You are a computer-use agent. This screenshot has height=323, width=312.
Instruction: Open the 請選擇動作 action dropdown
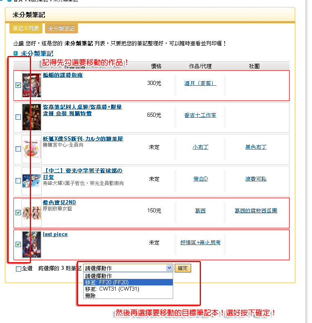click(x=128, y=268)
